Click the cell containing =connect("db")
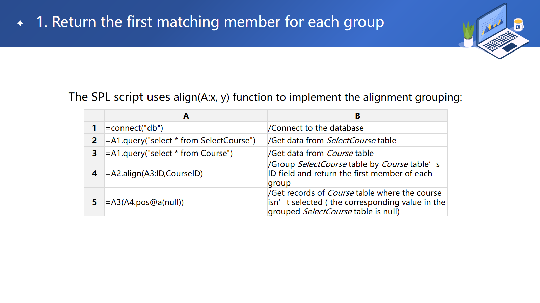Screen dimensions: 540x303 (x=186, y=128)
